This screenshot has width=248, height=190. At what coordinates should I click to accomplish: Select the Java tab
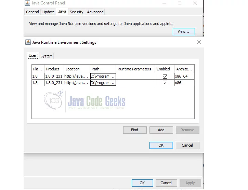[x=62, y=12]
